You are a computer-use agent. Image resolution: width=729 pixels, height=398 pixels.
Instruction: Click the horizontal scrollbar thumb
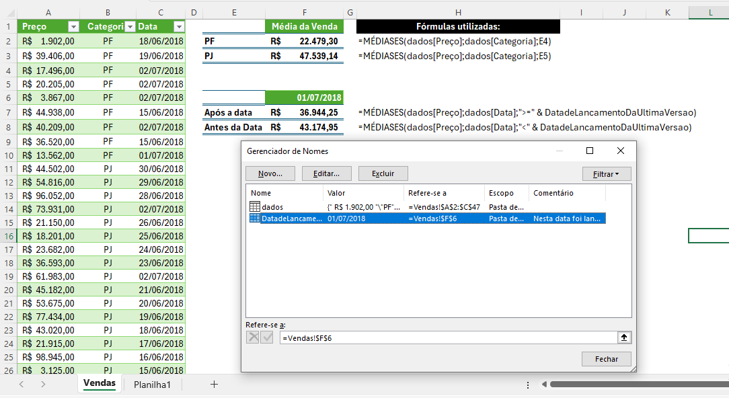640,384
